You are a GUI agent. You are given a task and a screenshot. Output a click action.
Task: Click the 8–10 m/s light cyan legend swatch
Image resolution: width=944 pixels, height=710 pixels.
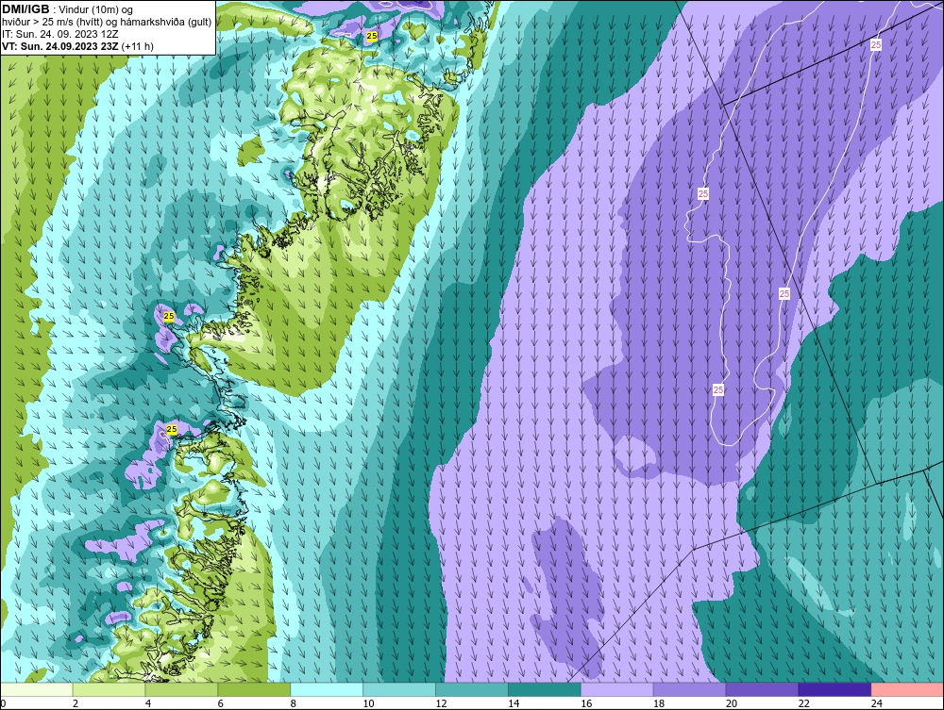pos(327,689)
